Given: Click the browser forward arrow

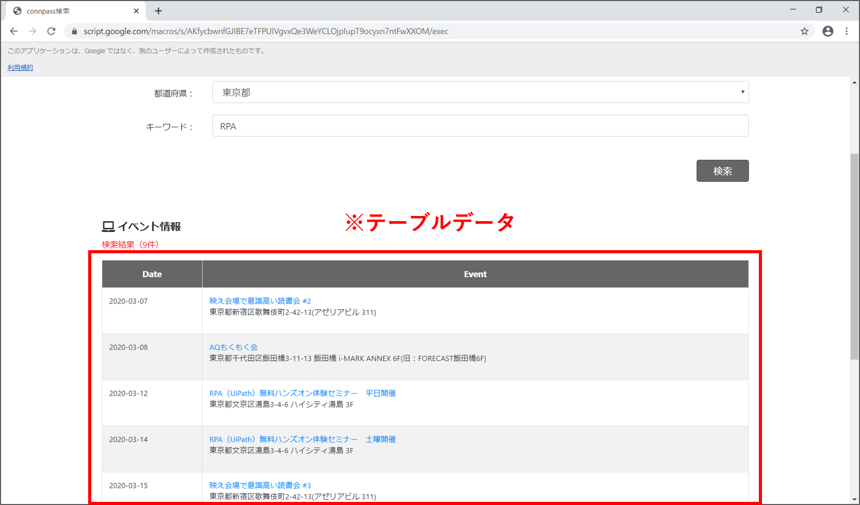Looking at the screenshot, I should [x=33, y=31].
